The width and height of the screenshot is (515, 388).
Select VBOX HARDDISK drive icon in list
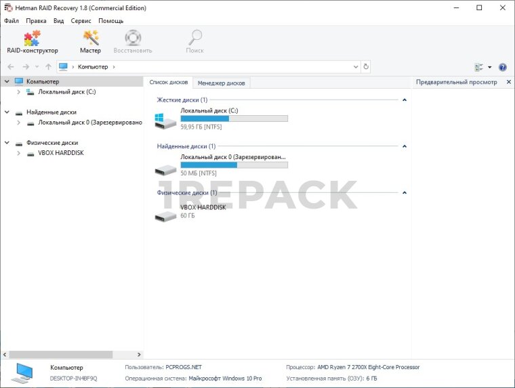(x=165, y=215)
